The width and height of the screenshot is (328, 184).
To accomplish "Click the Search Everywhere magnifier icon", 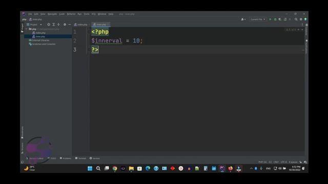I will click(x=296, y=19).
